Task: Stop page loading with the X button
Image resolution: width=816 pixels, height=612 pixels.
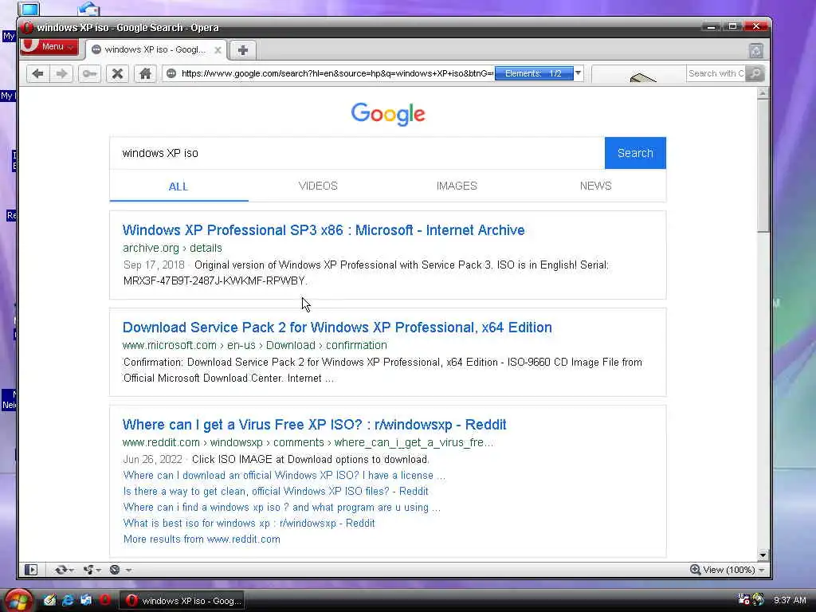Action: (x=118, y=73)
